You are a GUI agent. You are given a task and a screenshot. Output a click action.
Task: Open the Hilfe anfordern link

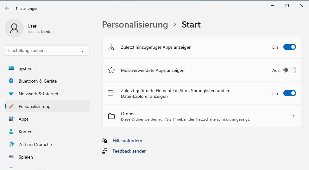[127, 141]
